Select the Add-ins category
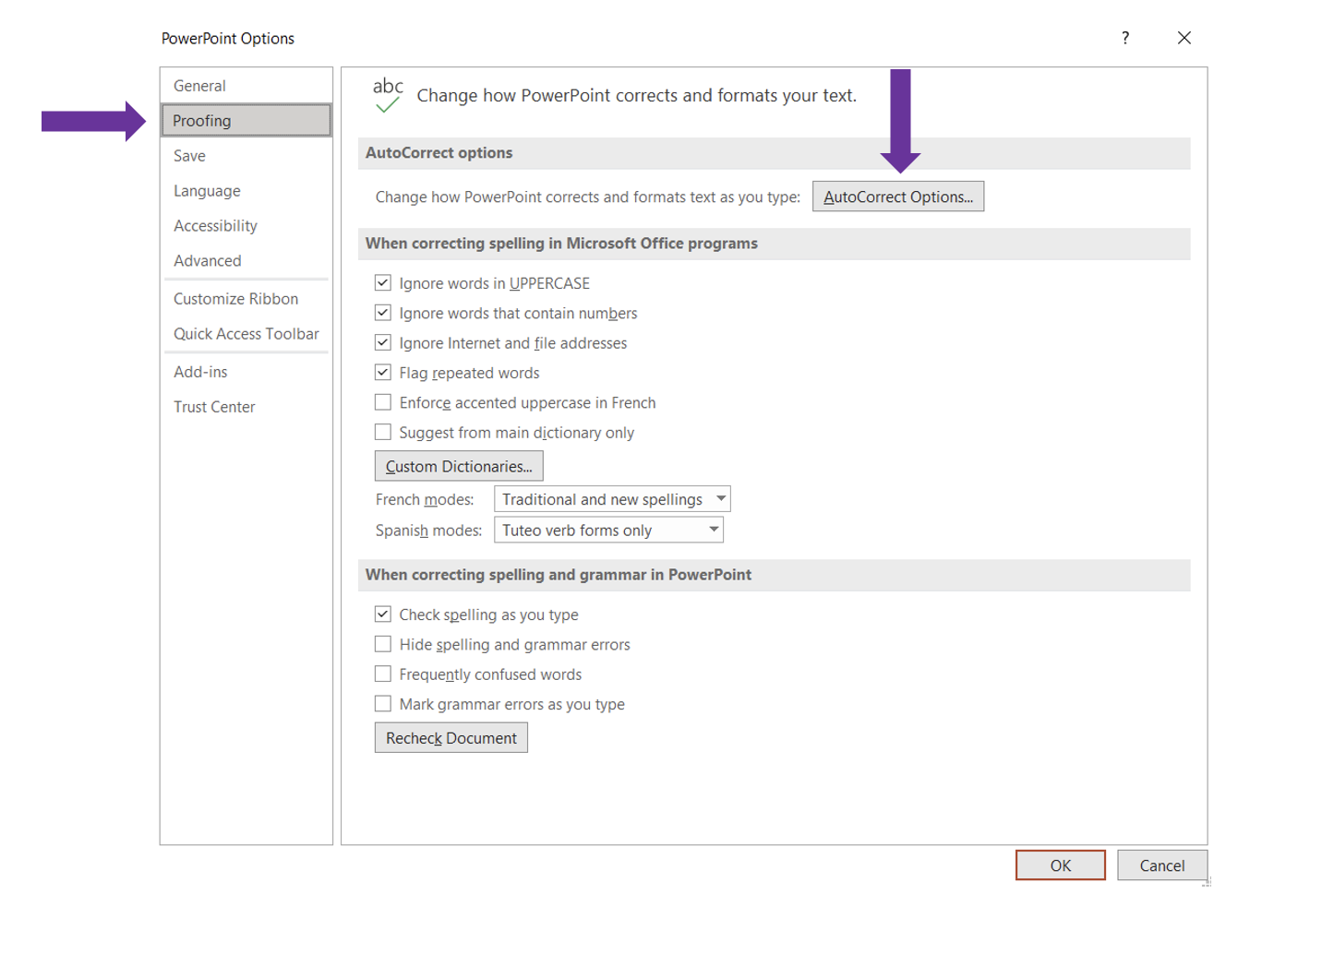 point(246,372)
